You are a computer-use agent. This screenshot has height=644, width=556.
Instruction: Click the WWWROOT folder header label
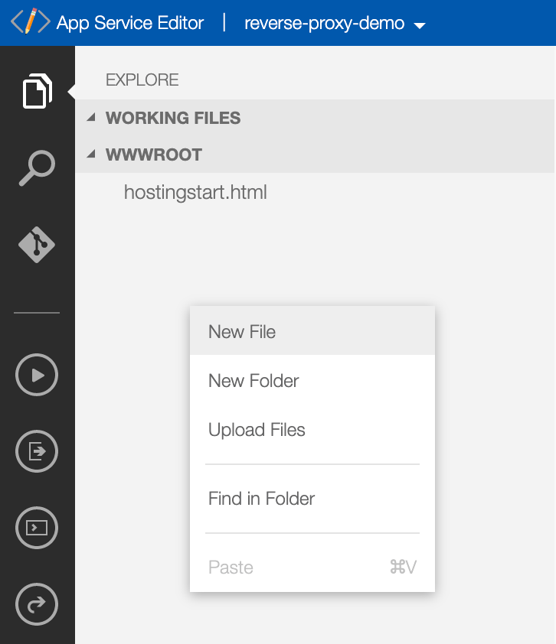pyautogui.click(x=154, y=154)
